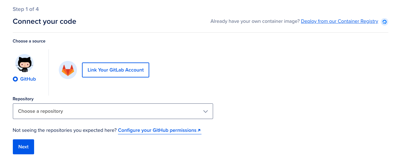Screen dimensions: 408x159
Task: Click the GitHub source label text
Action: tap(28, 79)
